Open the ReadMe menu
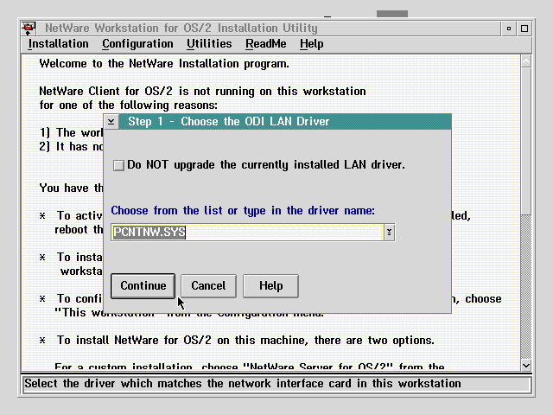Image resolution: width=553 pixels, height=415 pixels. [x=266, y=44]
